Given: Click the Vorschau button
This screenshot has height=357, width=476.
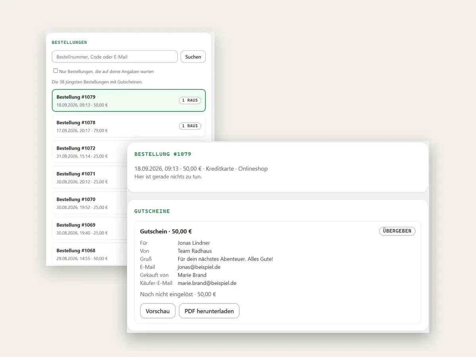Looking at the screenshot, I should [x=157, y=311].
